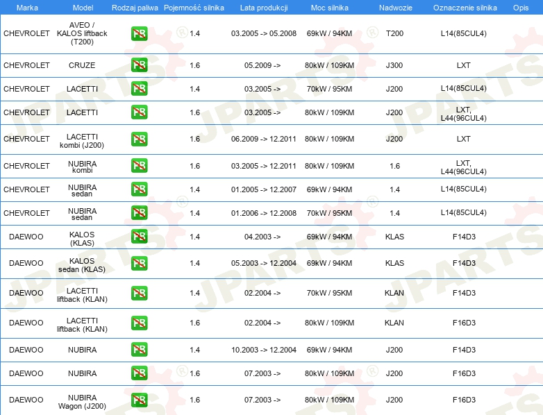Click body code KLAN in LACETTI liftback 1.6 row
Screen dimensions: 543x415
point(394,323)
